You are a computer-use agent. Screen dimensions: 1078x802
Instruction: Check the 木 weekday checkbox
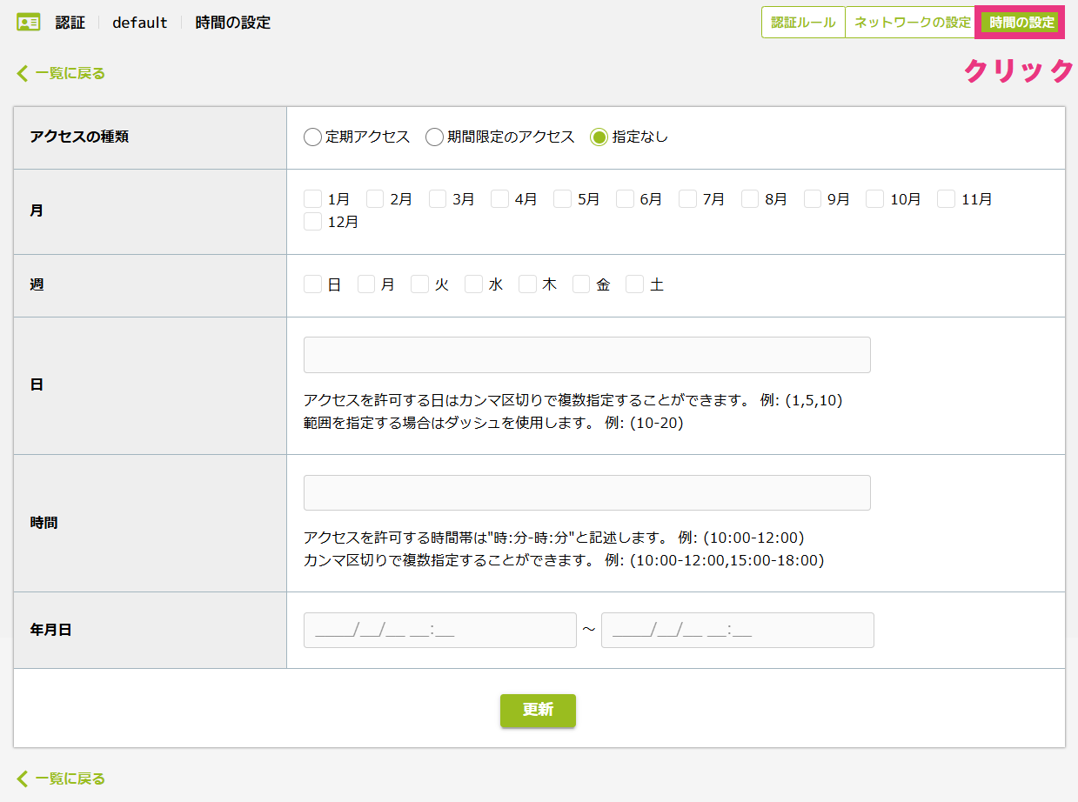coord(527,284)
